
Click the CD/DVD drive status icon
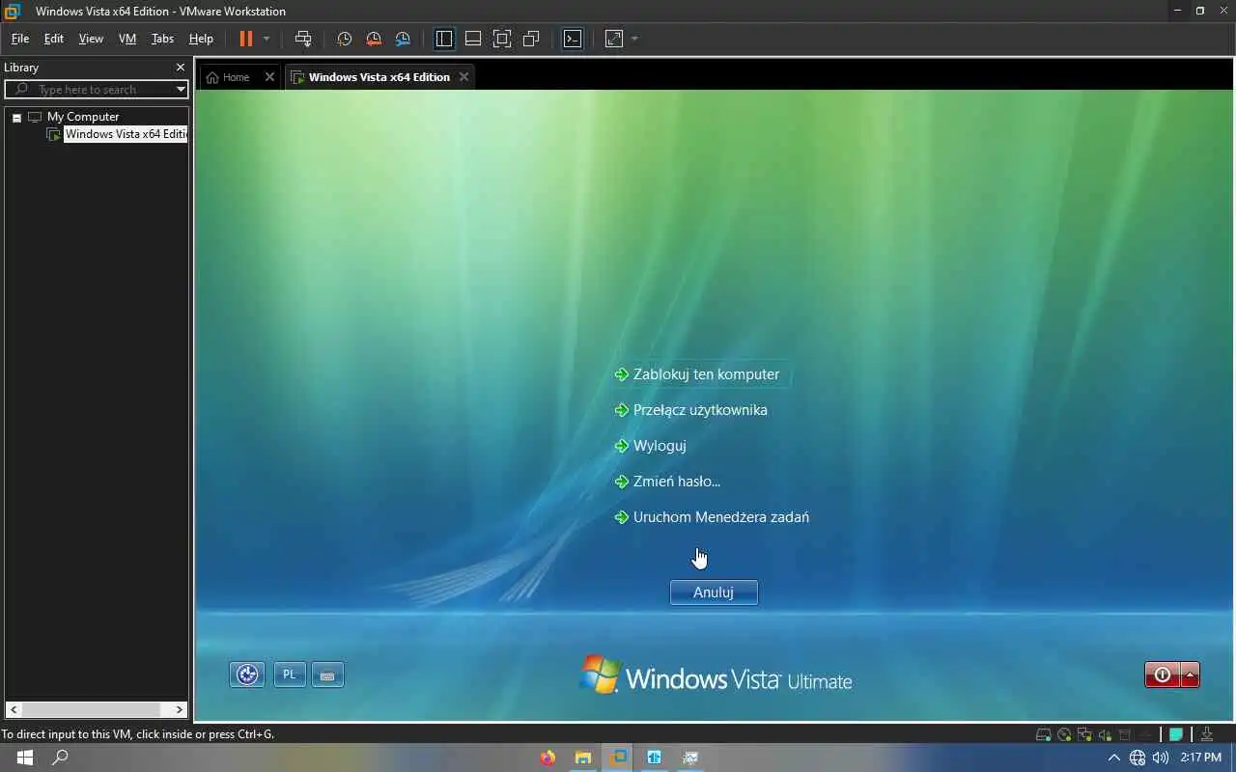[x=1064, y=734]
